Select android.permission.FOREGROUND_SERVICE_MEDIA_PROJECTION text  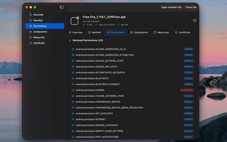coord(109,108)
